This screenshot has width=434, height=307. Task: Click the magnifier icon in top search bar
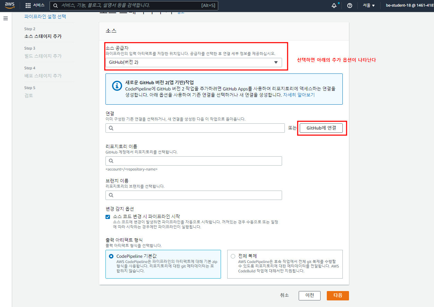56,6
